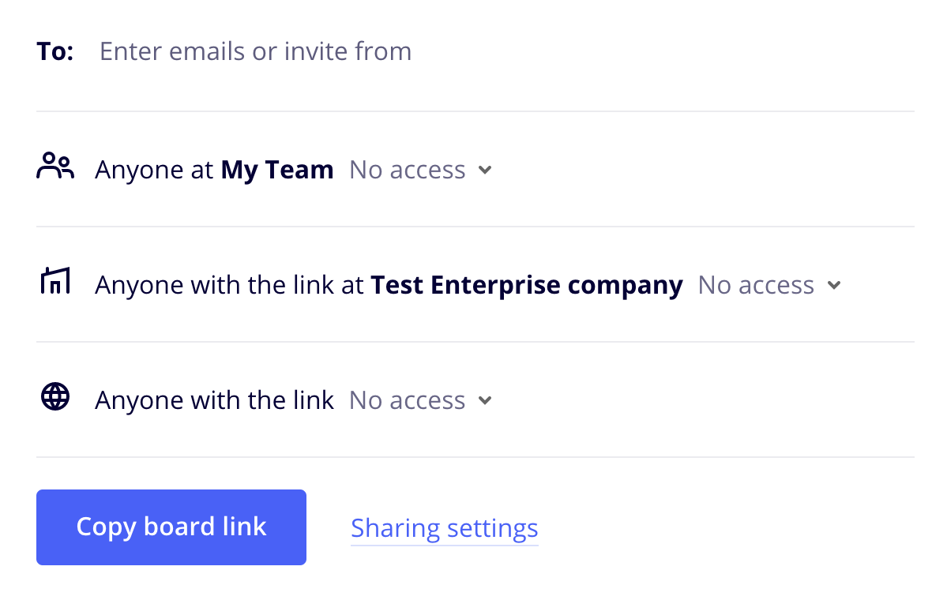932x600 pixels.
Task: Click 'Test Enterprise company' bold text
Action: (527, 285)
